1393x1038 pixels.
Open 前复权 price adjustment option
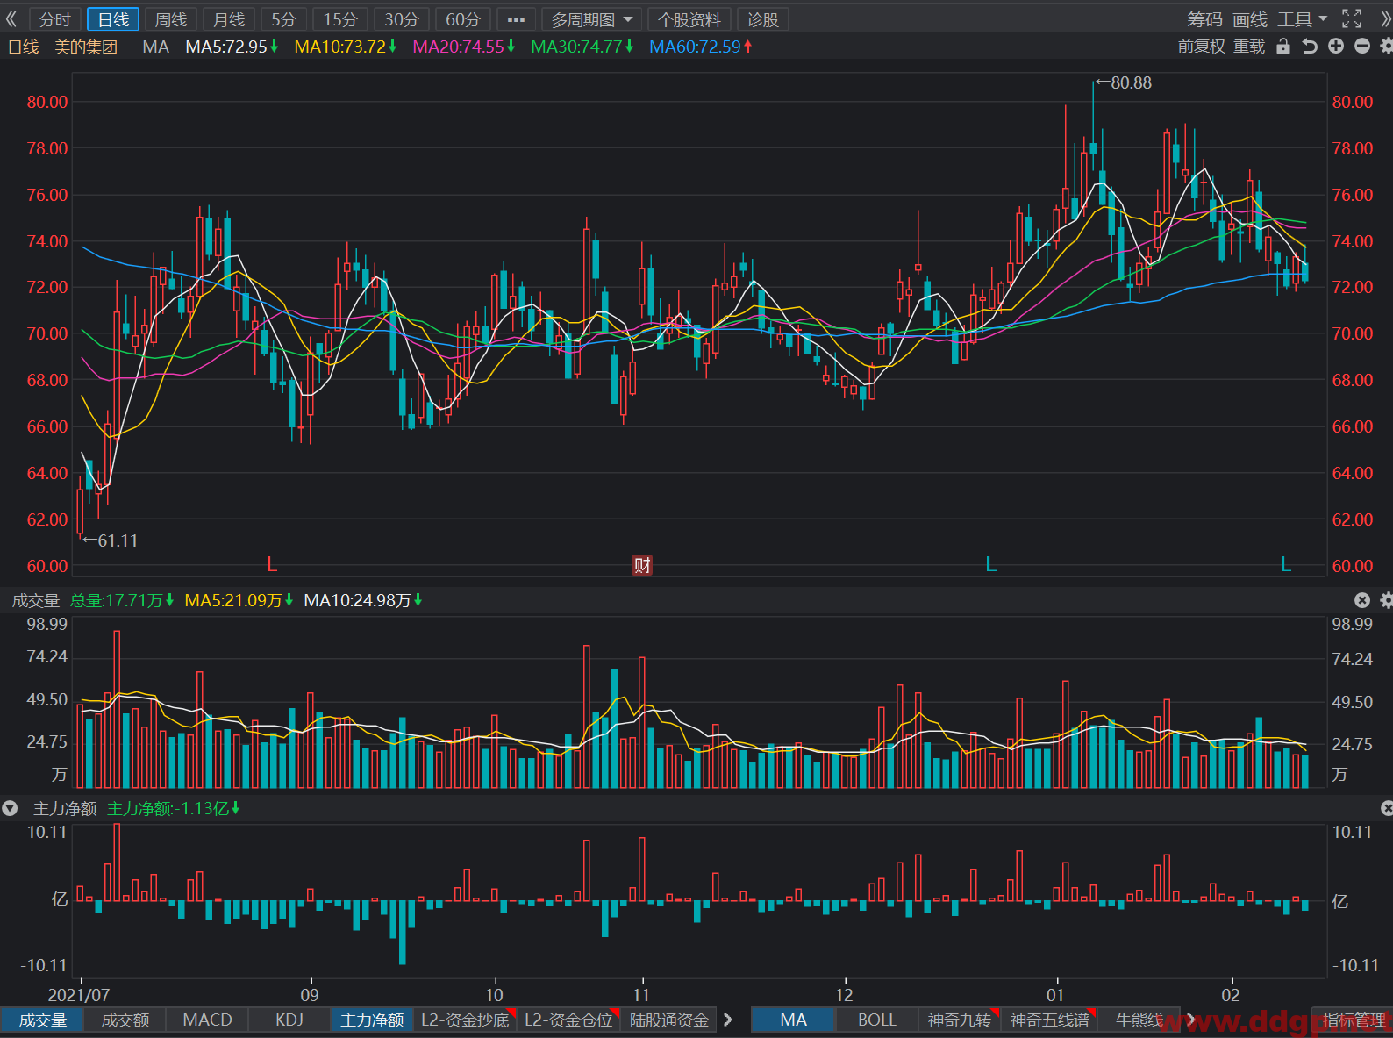click(x=1202, y=47)
